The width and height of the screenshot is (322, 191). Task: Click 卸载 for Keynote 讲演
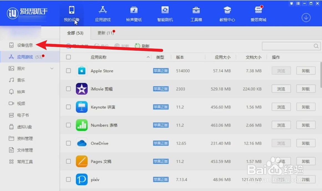pyautogui.click(x=306, y=107)
